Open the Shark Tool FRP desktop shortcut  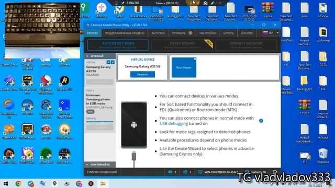pyautogui.click(x=46, y=109)
